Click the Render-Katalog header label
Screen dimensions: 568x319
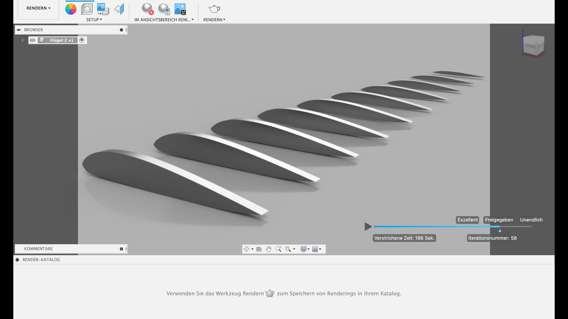click(x=41, y=260)
